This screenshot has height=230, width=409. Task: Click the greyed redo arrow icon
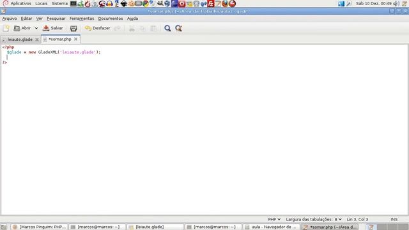118,28
